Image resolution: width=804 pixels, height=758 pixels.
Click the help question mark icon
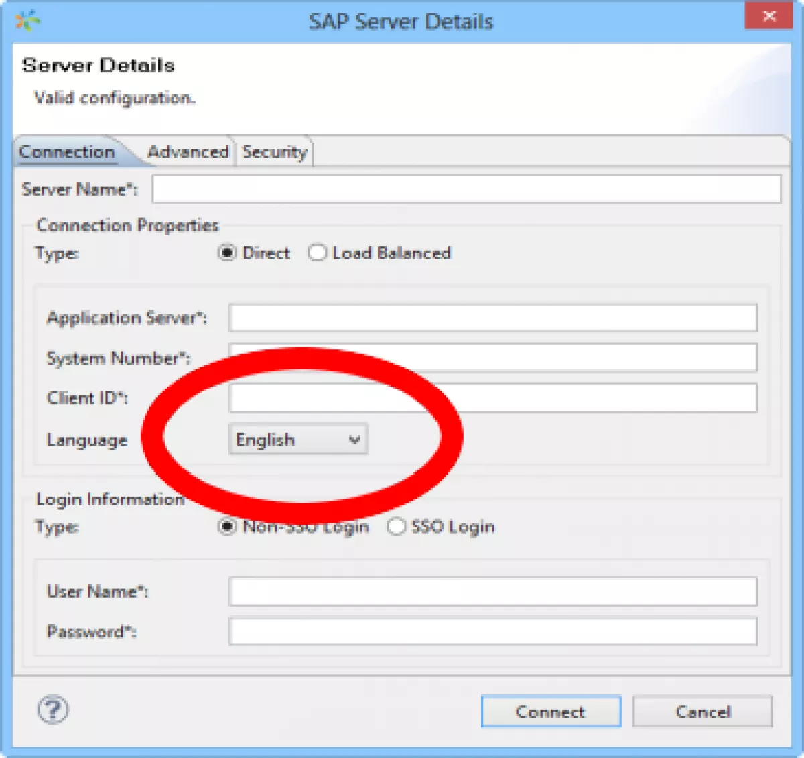[53, 710]
